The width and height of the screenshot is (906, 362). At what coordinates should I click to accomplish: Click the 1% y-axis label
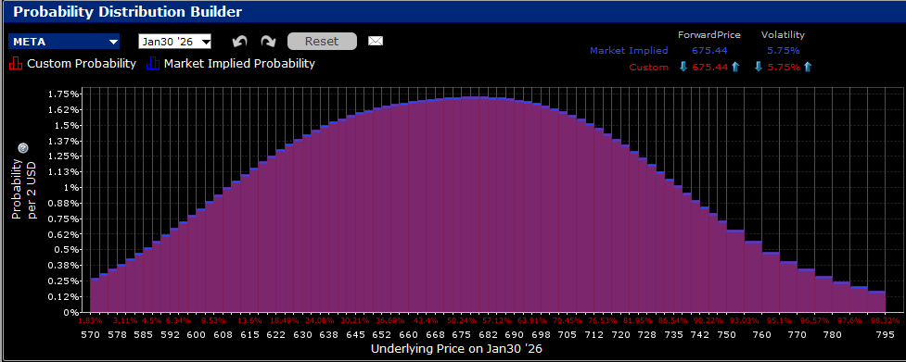coord(71,187)
